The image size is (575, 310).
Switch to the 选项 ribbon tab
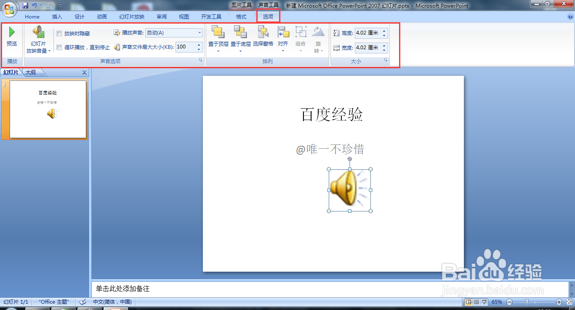tap(268, 16)
